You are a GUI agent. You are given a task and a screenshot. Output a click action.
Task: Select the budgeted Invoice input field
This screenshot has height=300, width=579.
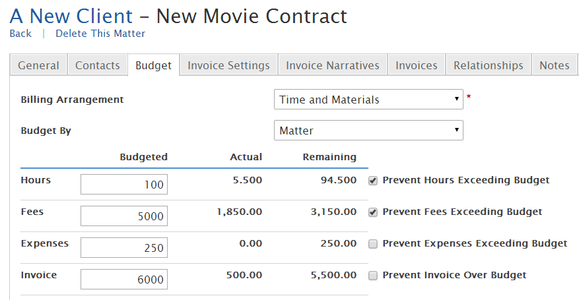[x=124, y=280]
